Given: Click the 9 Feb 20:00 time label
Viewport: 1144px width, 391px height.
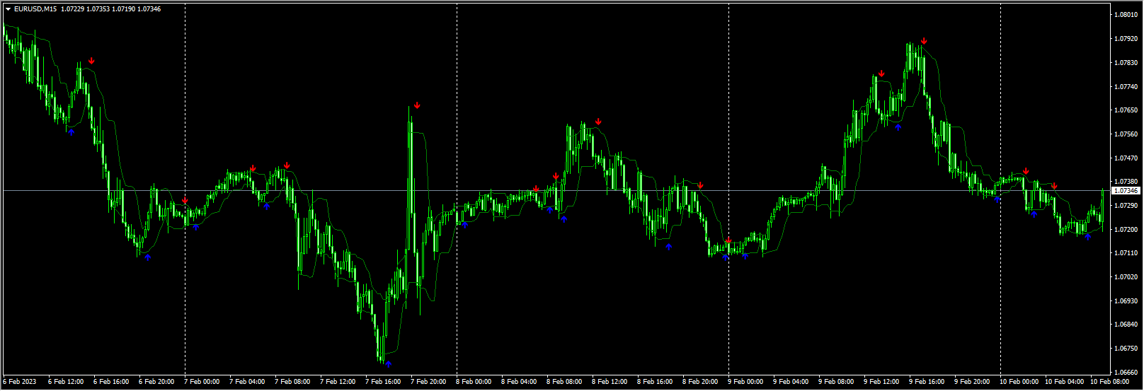Looking at the screenshot, I should [x=972, y=382].
